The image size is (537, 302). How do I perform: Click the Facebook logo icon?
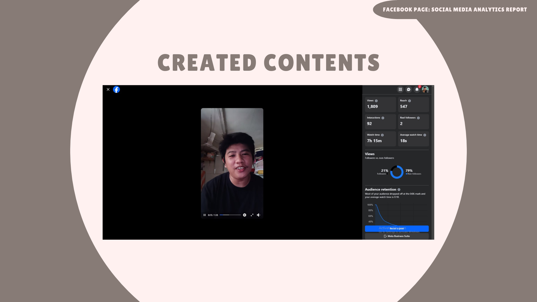click(x=116, y=89)
